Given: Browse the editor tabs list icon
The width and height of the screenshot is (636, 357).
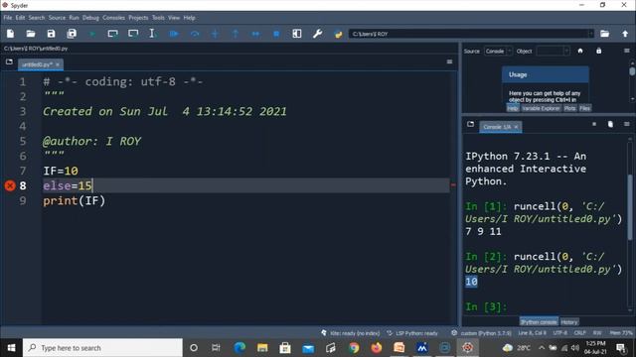Looking at the screenshot, I should (x=9, y=61).
